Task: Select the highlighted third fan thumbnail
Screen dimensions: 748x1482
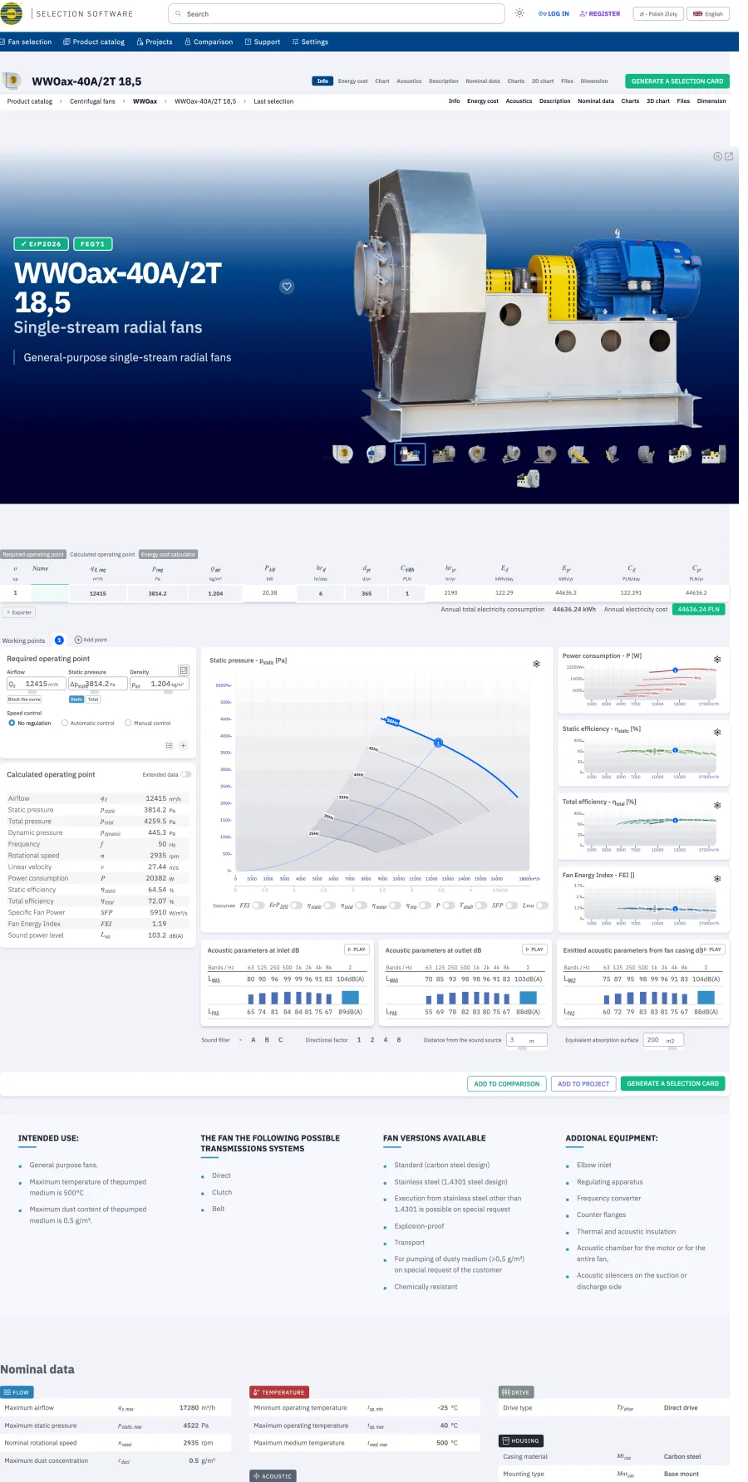Action: point(410,454)
